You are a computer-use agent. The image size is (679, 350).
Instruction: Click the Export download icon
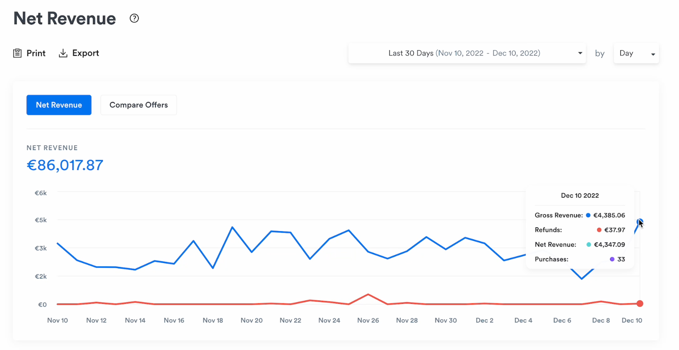(63, 53)
